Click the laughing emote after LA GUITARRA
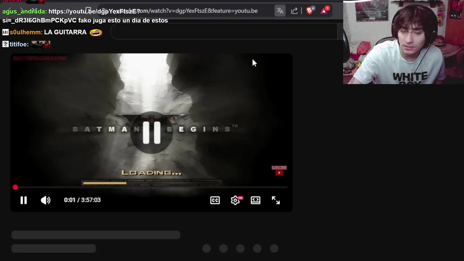The image size is (464, 261). click(x=96, y=33)
